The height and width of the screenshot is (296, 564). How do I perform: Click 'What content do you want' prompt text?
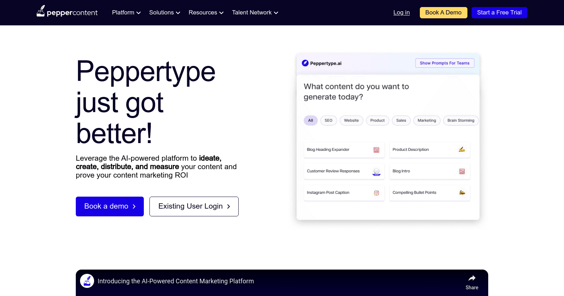click(x=356, y=92)
